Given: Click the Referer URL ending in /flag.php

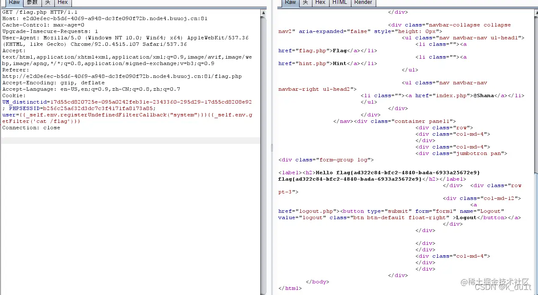Looking at the screenshot, I should pyautogui.click(x=122, y=77).
